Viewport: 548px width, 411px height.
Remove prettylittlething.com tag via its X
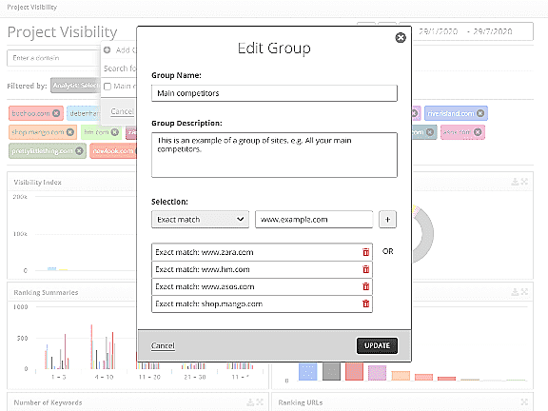[79, 151]
